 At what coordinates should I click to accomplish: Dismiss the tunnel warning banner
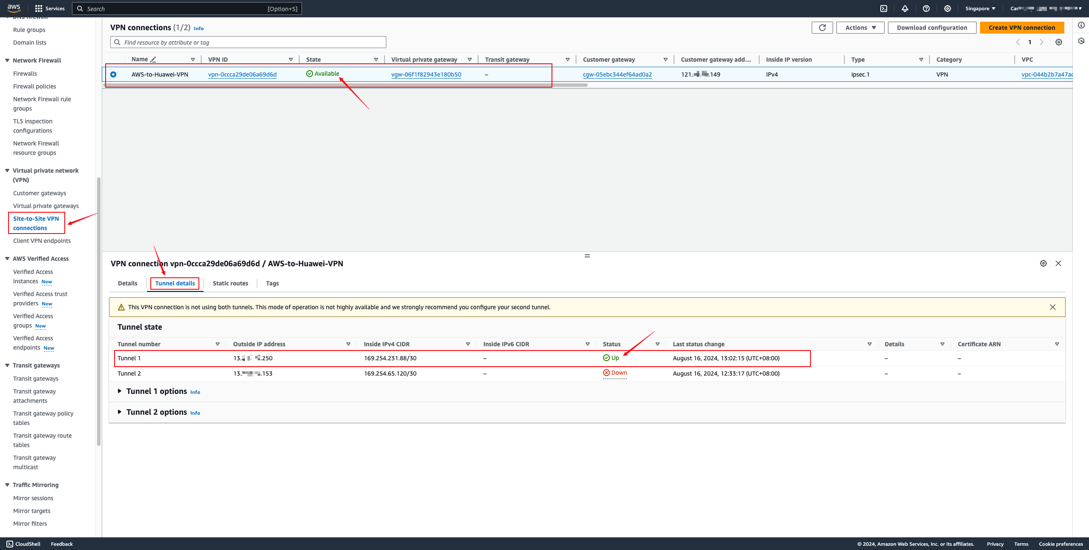click(x=1053, y=307)
